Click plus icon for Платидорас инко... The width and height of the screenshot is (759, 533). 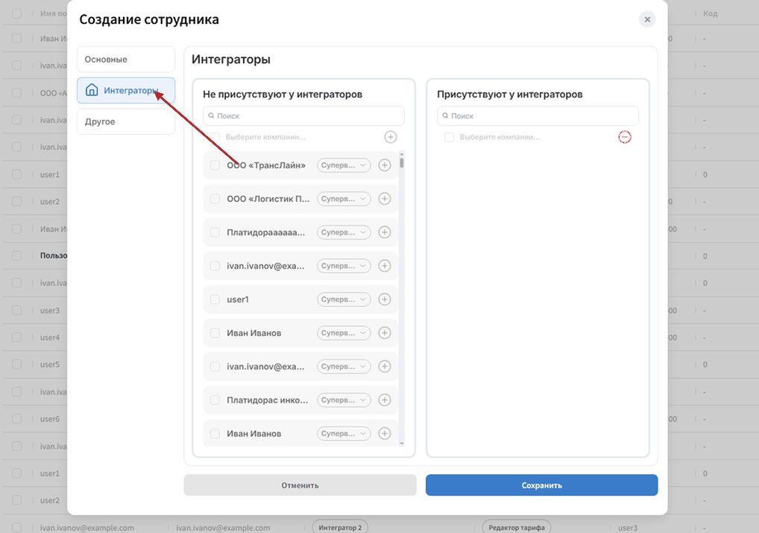pyautogui.click(x=384, y=400)
